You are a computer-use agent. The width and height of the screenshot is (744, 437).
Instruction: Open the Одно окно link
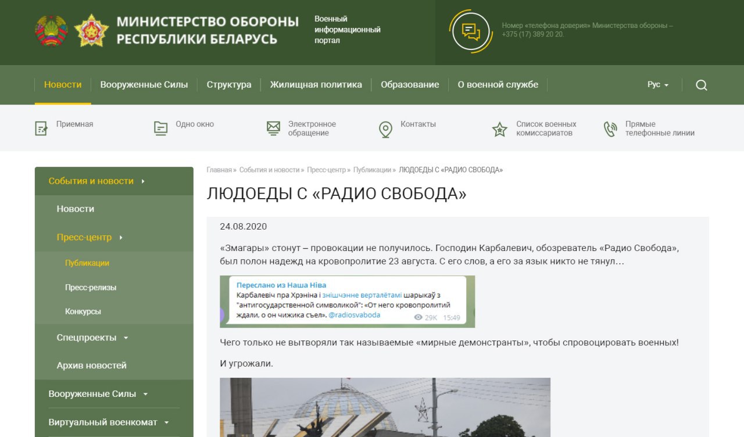pyautogui.click(x=195, y=124)
